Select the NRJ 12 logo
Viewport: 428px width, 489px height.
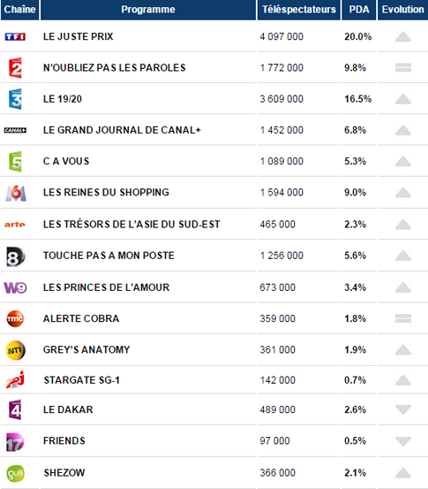[15, 379]
